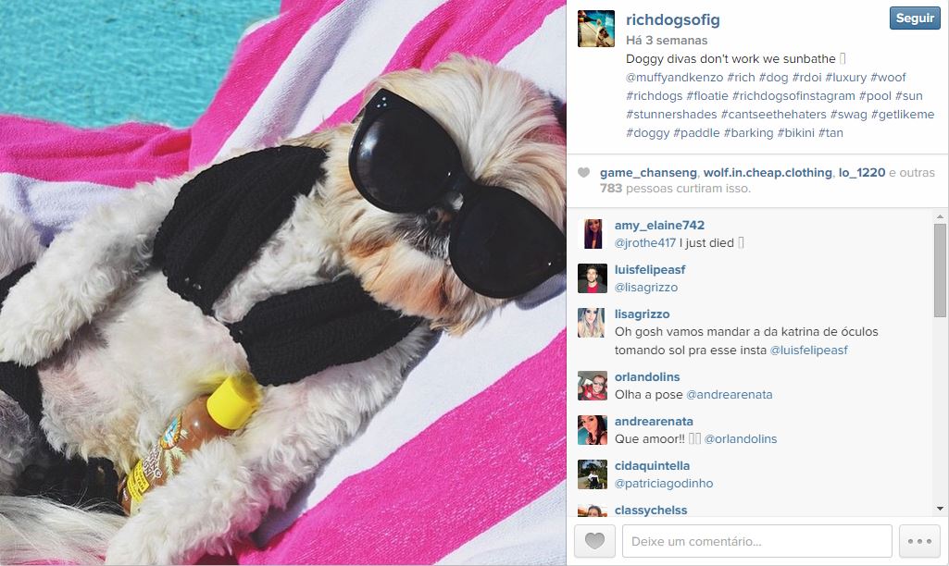Screen dimensions: 949x566
Task: Open orlandolins' avatar picture
Action: click(593, 386)
